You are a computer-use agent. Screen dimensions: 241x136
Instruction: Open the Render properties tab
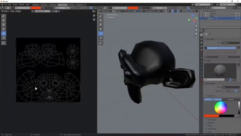tap(201, 39)
